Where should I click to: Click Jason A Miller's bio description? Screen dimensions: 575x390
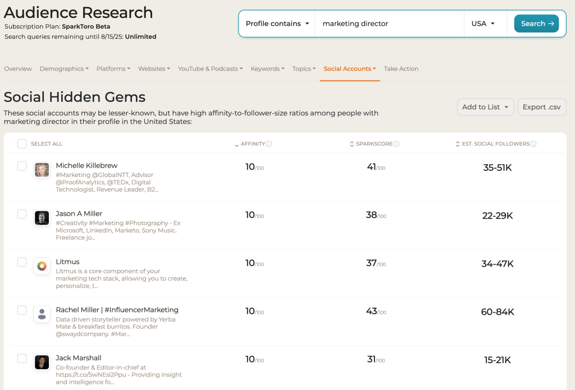(118, 230)
